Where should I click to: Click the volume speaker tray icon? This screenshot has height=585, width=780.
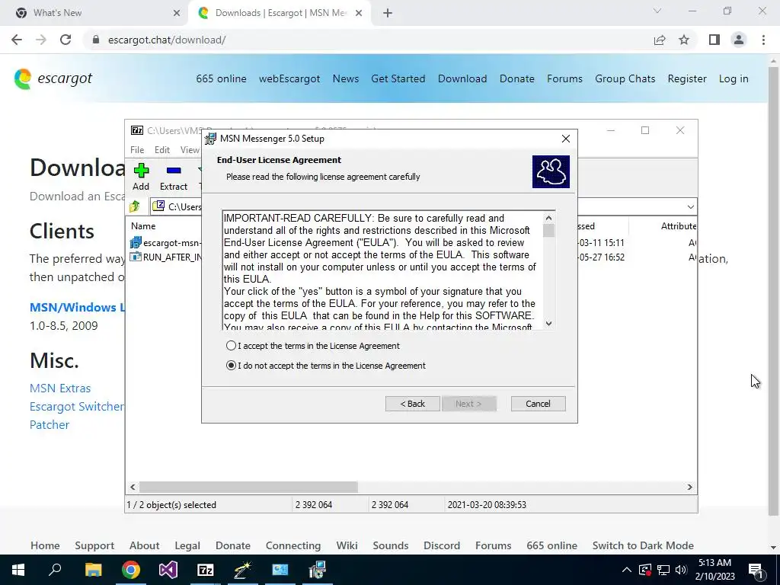(x=681, y=570)
